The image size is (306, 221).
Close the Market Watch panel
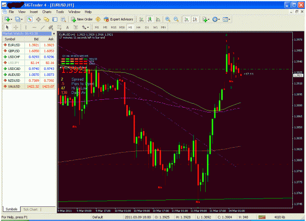click(x=54, y=34)
